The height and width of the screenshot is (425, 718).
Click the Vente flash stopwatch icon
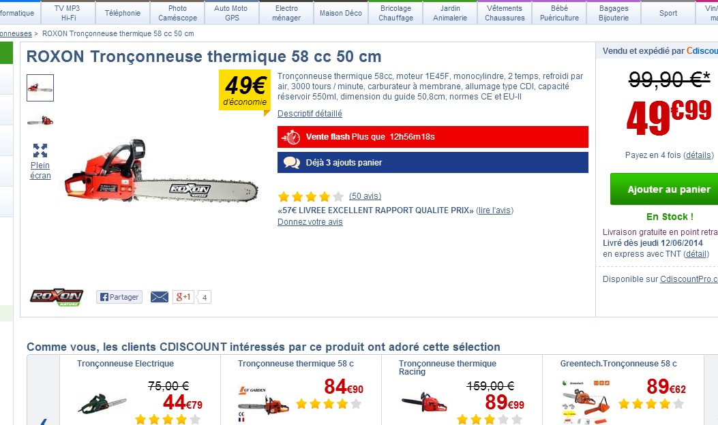pyautogui.click(x=291, y=137)
